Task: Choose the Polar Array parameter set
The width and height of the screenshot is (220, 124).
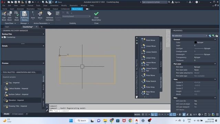Action: 148,87
